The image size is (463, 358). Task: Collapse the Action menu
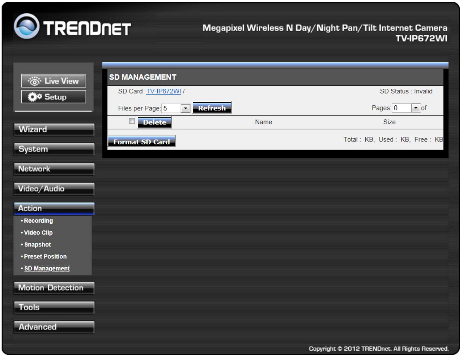tap(54, 209)
